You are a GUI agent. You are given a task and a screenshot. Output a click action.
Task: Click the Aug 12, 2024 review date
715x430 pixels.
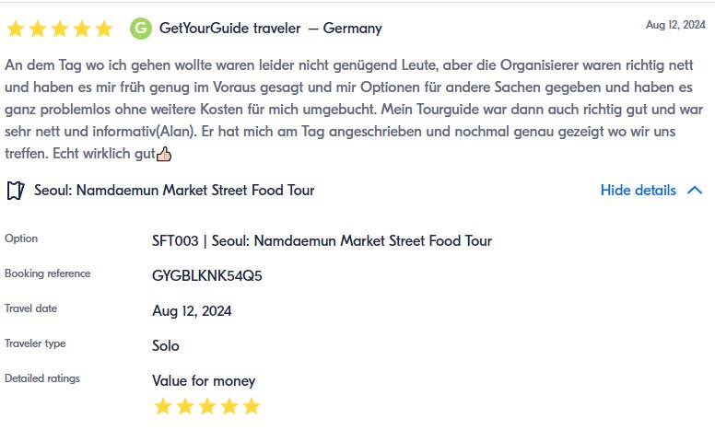tap(675, 25)
